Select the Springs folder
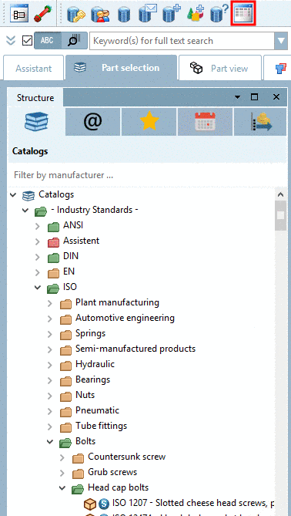The image size is (291, 516). coord(90,333)
